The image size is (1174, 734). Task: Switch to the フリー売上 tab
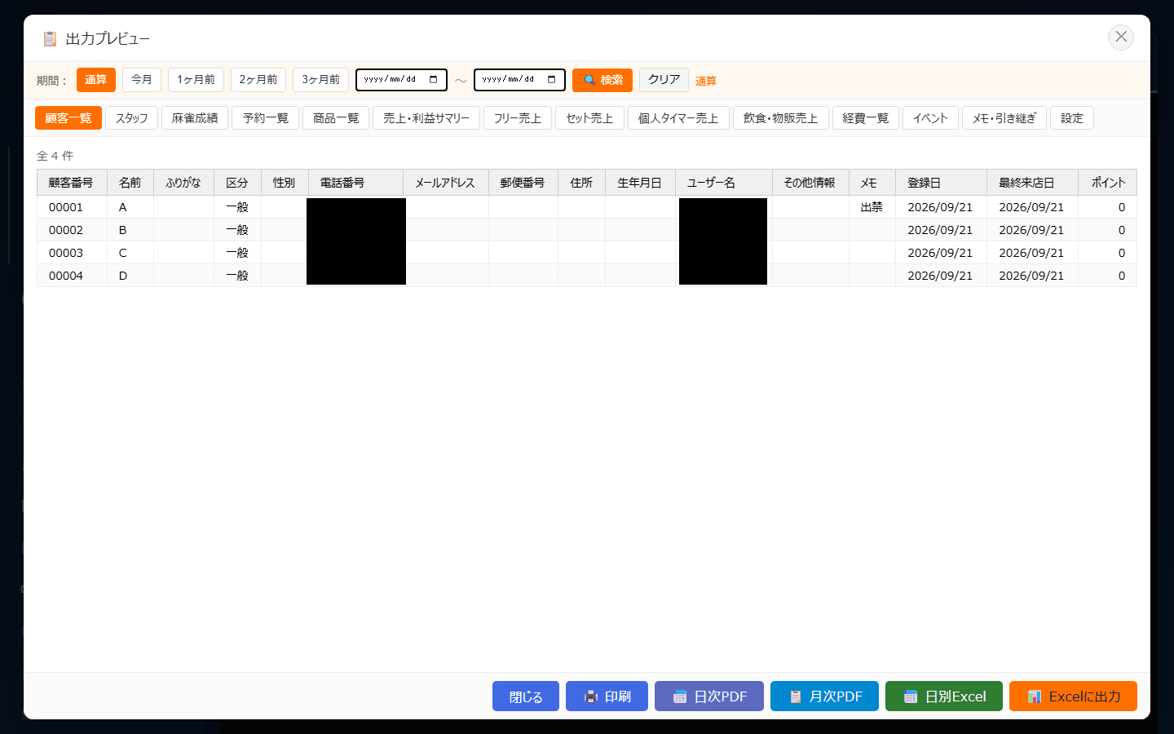coord(518,118)
